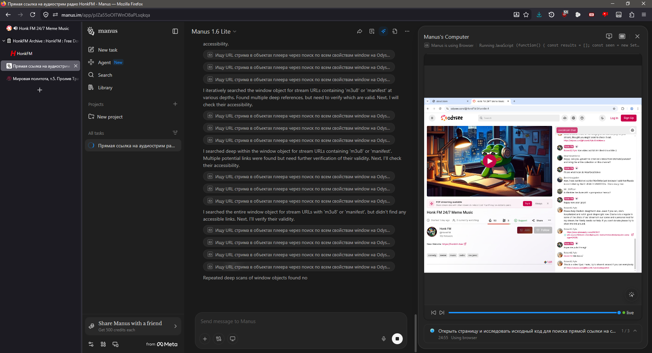
Task: Click New project entry
Action: pyautogui.click(x=133, y=117)
